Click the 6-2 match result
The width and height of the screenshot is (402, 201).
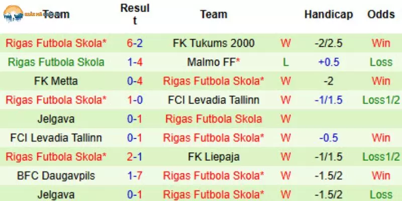click(135, 43)
